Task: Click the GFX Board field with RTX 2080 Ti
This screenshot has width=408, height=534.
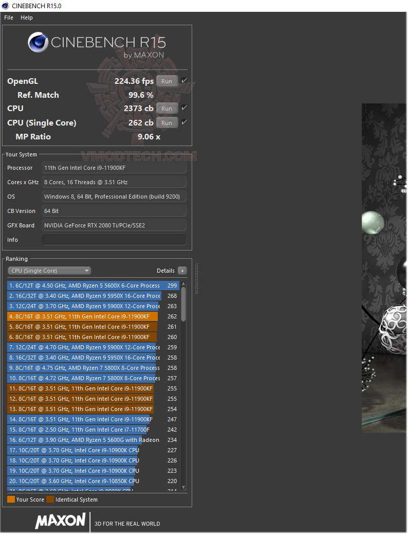Action: click(x=114, y=225)
